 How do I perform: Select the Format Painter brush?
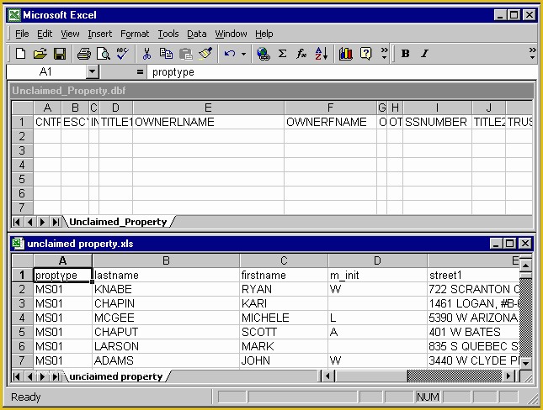coord(205,54)
